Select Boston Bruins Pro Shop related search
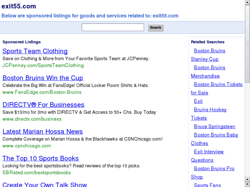This screenshot has width=250, height=187. (214, 168)
